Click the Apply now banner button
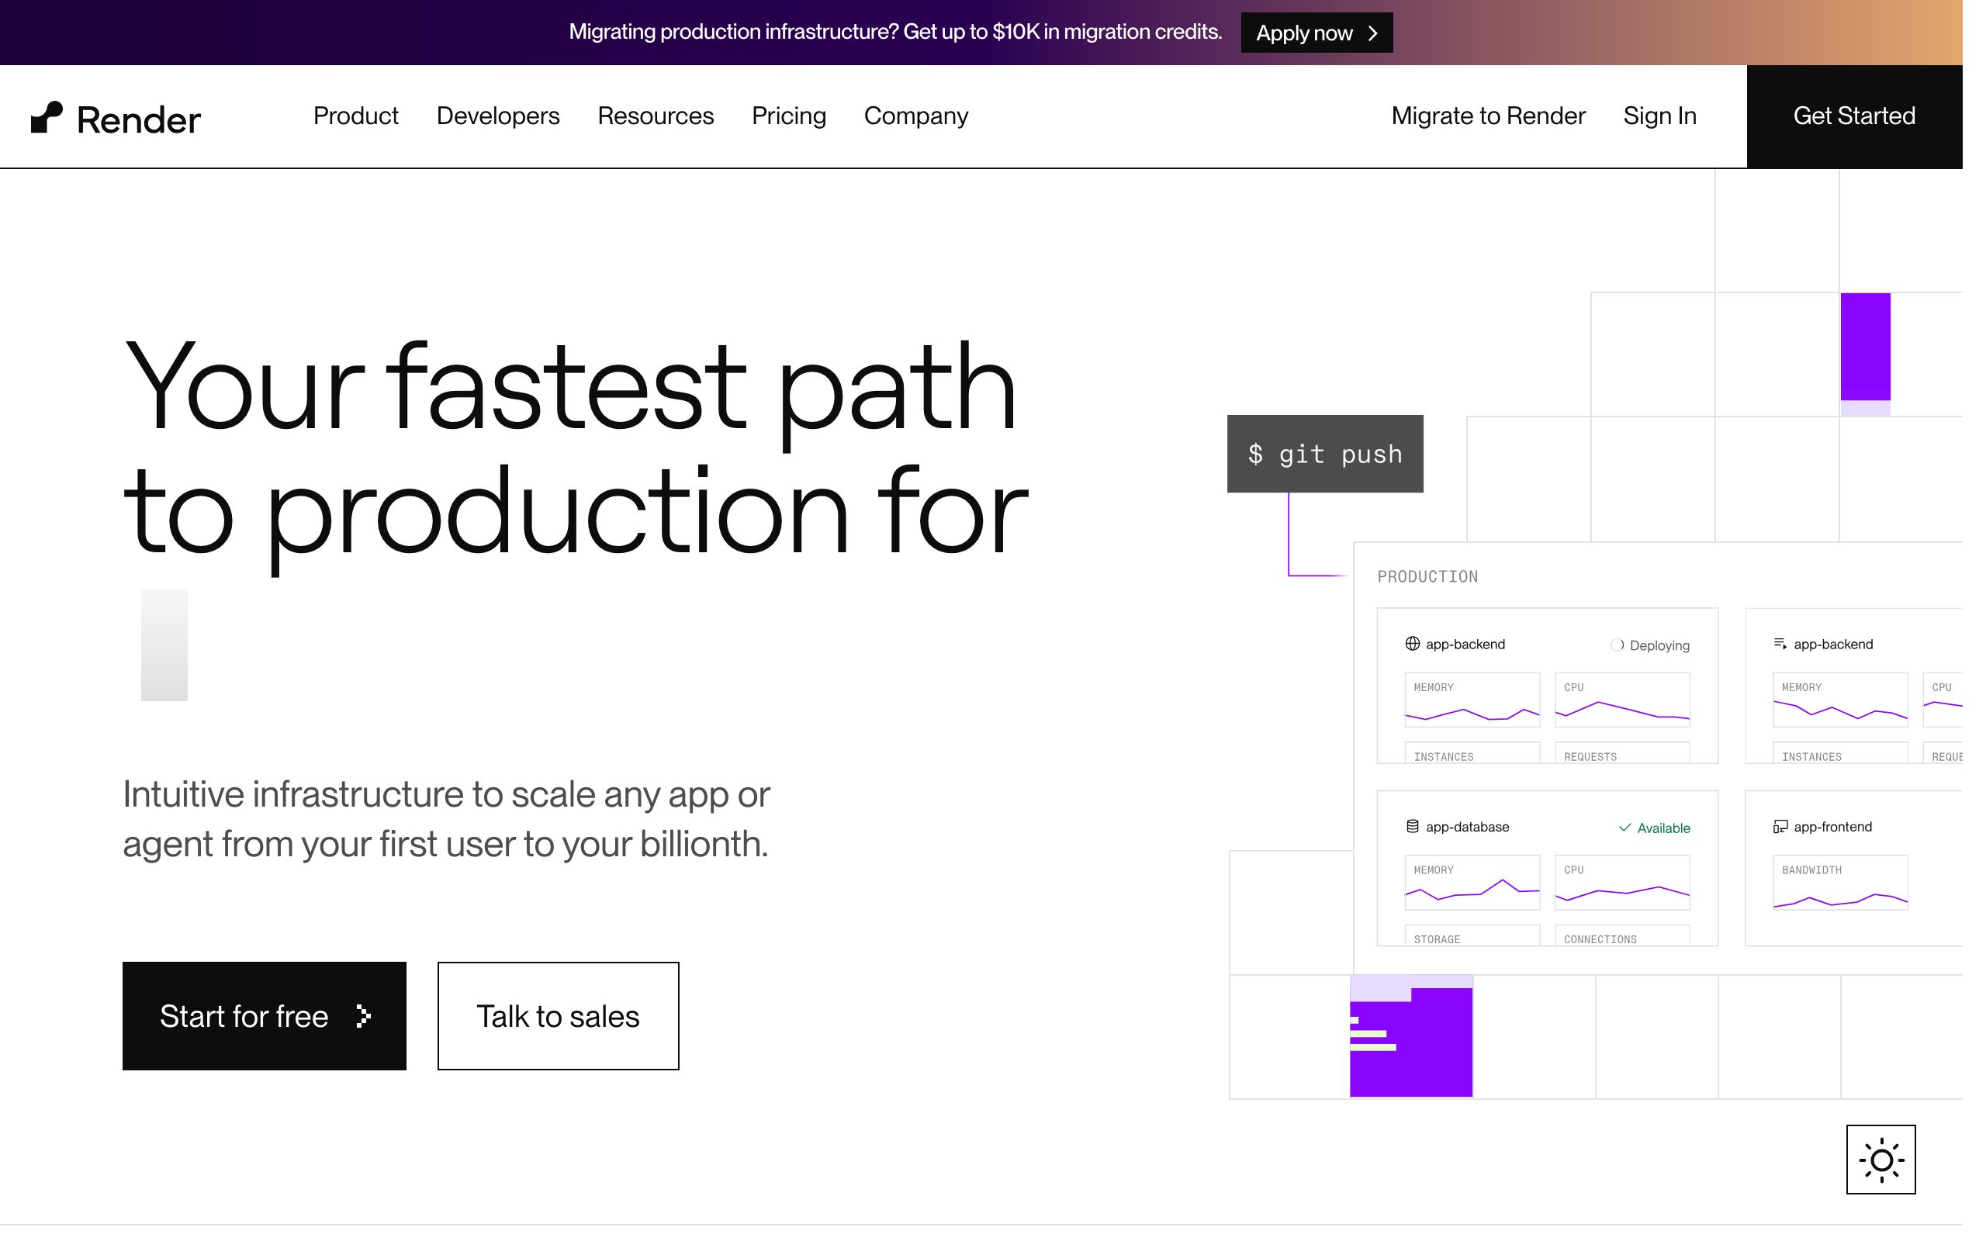 tap(1317, 33)
